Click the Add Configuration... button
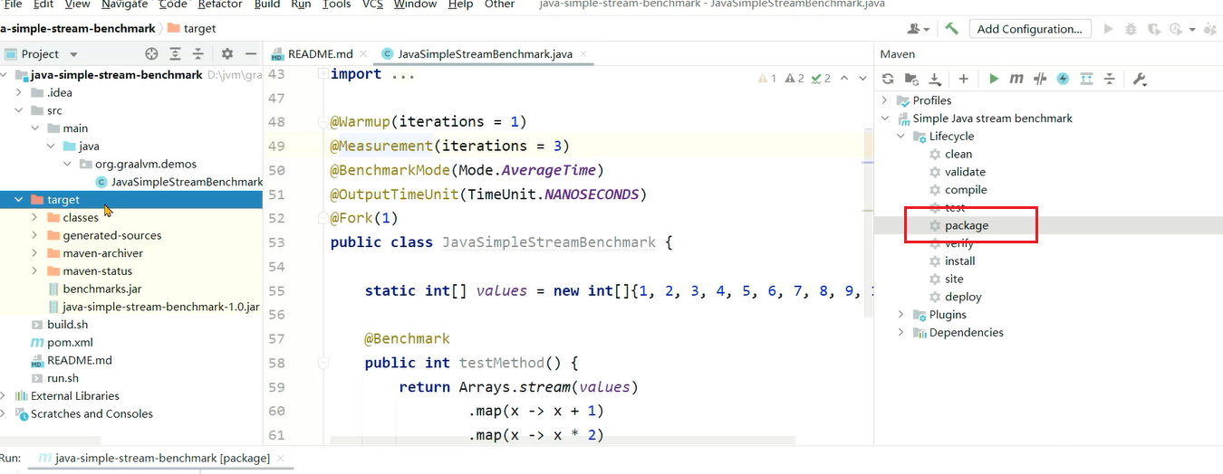 [x=1029, y=29]
